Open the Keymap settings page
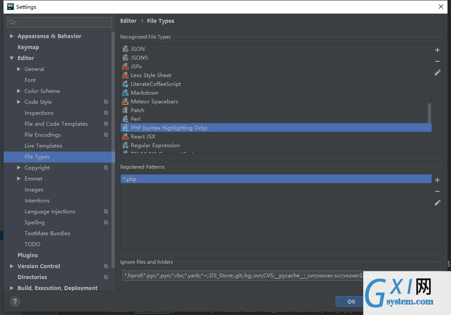This screenshot has width=451, height=315. tap(28, 47)
